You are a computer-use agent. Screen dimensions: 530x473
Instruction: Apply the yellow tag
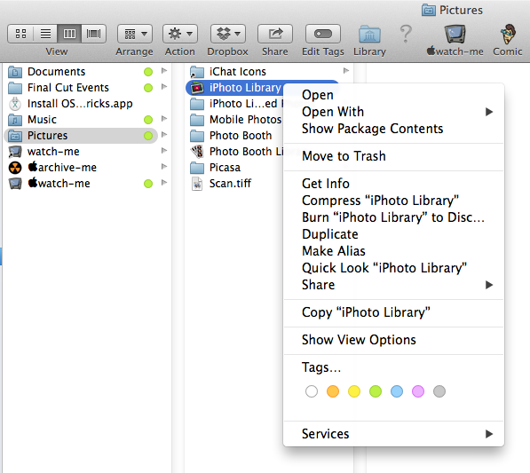click(354, 391)
